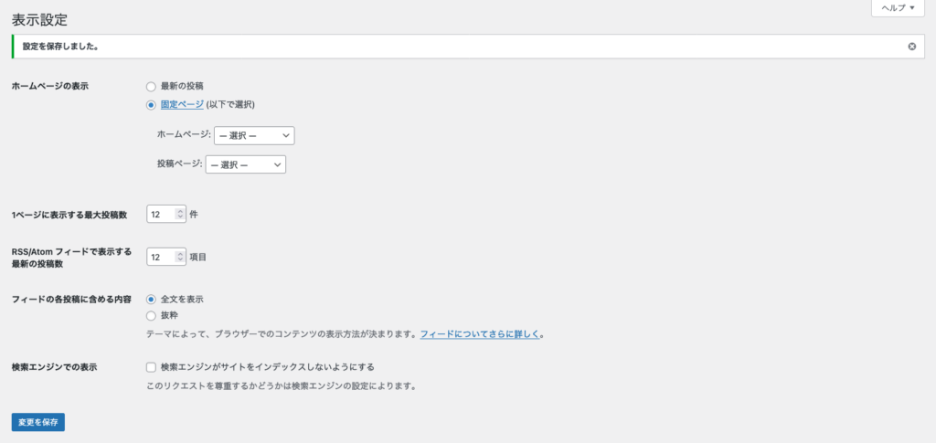Image resolution: width=936 pixels, height=443 pixels.
Task: Enable the search engine no-index checkbox
Action: tap(151, 367)
